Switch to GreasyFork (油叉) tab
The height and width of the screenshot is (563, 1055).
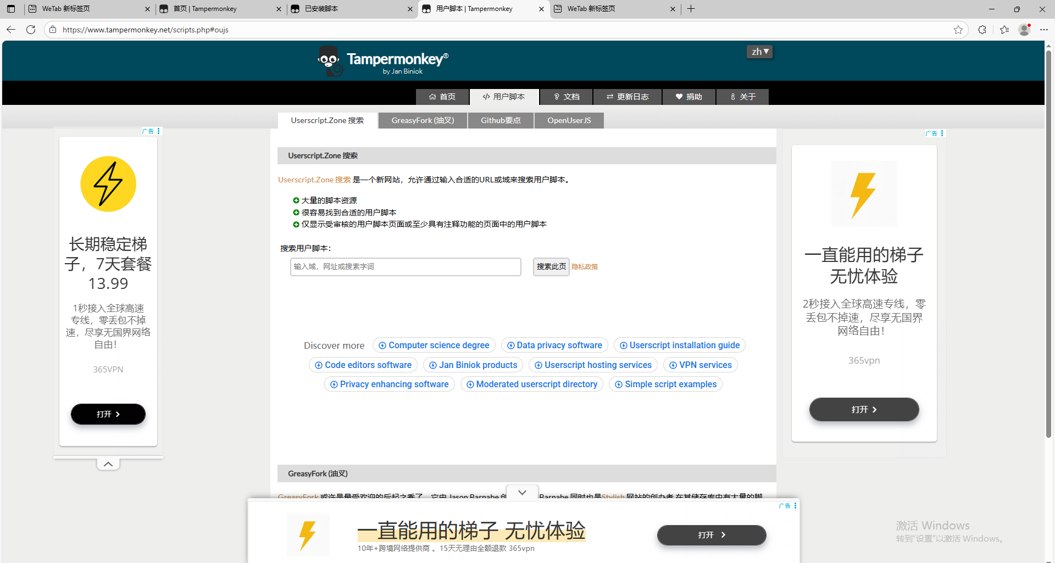[x=423, y=120]
